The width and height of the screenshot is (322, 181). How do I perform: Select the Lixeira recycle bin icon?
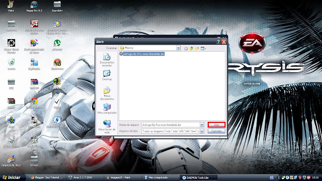point(11,65)
